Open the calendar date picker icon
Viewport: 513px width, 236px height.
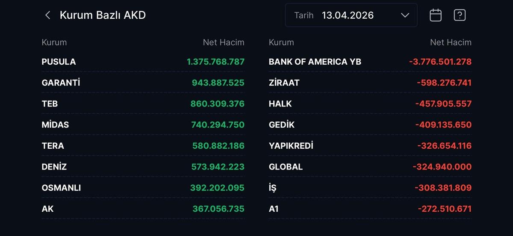click(x=435, y=15)
